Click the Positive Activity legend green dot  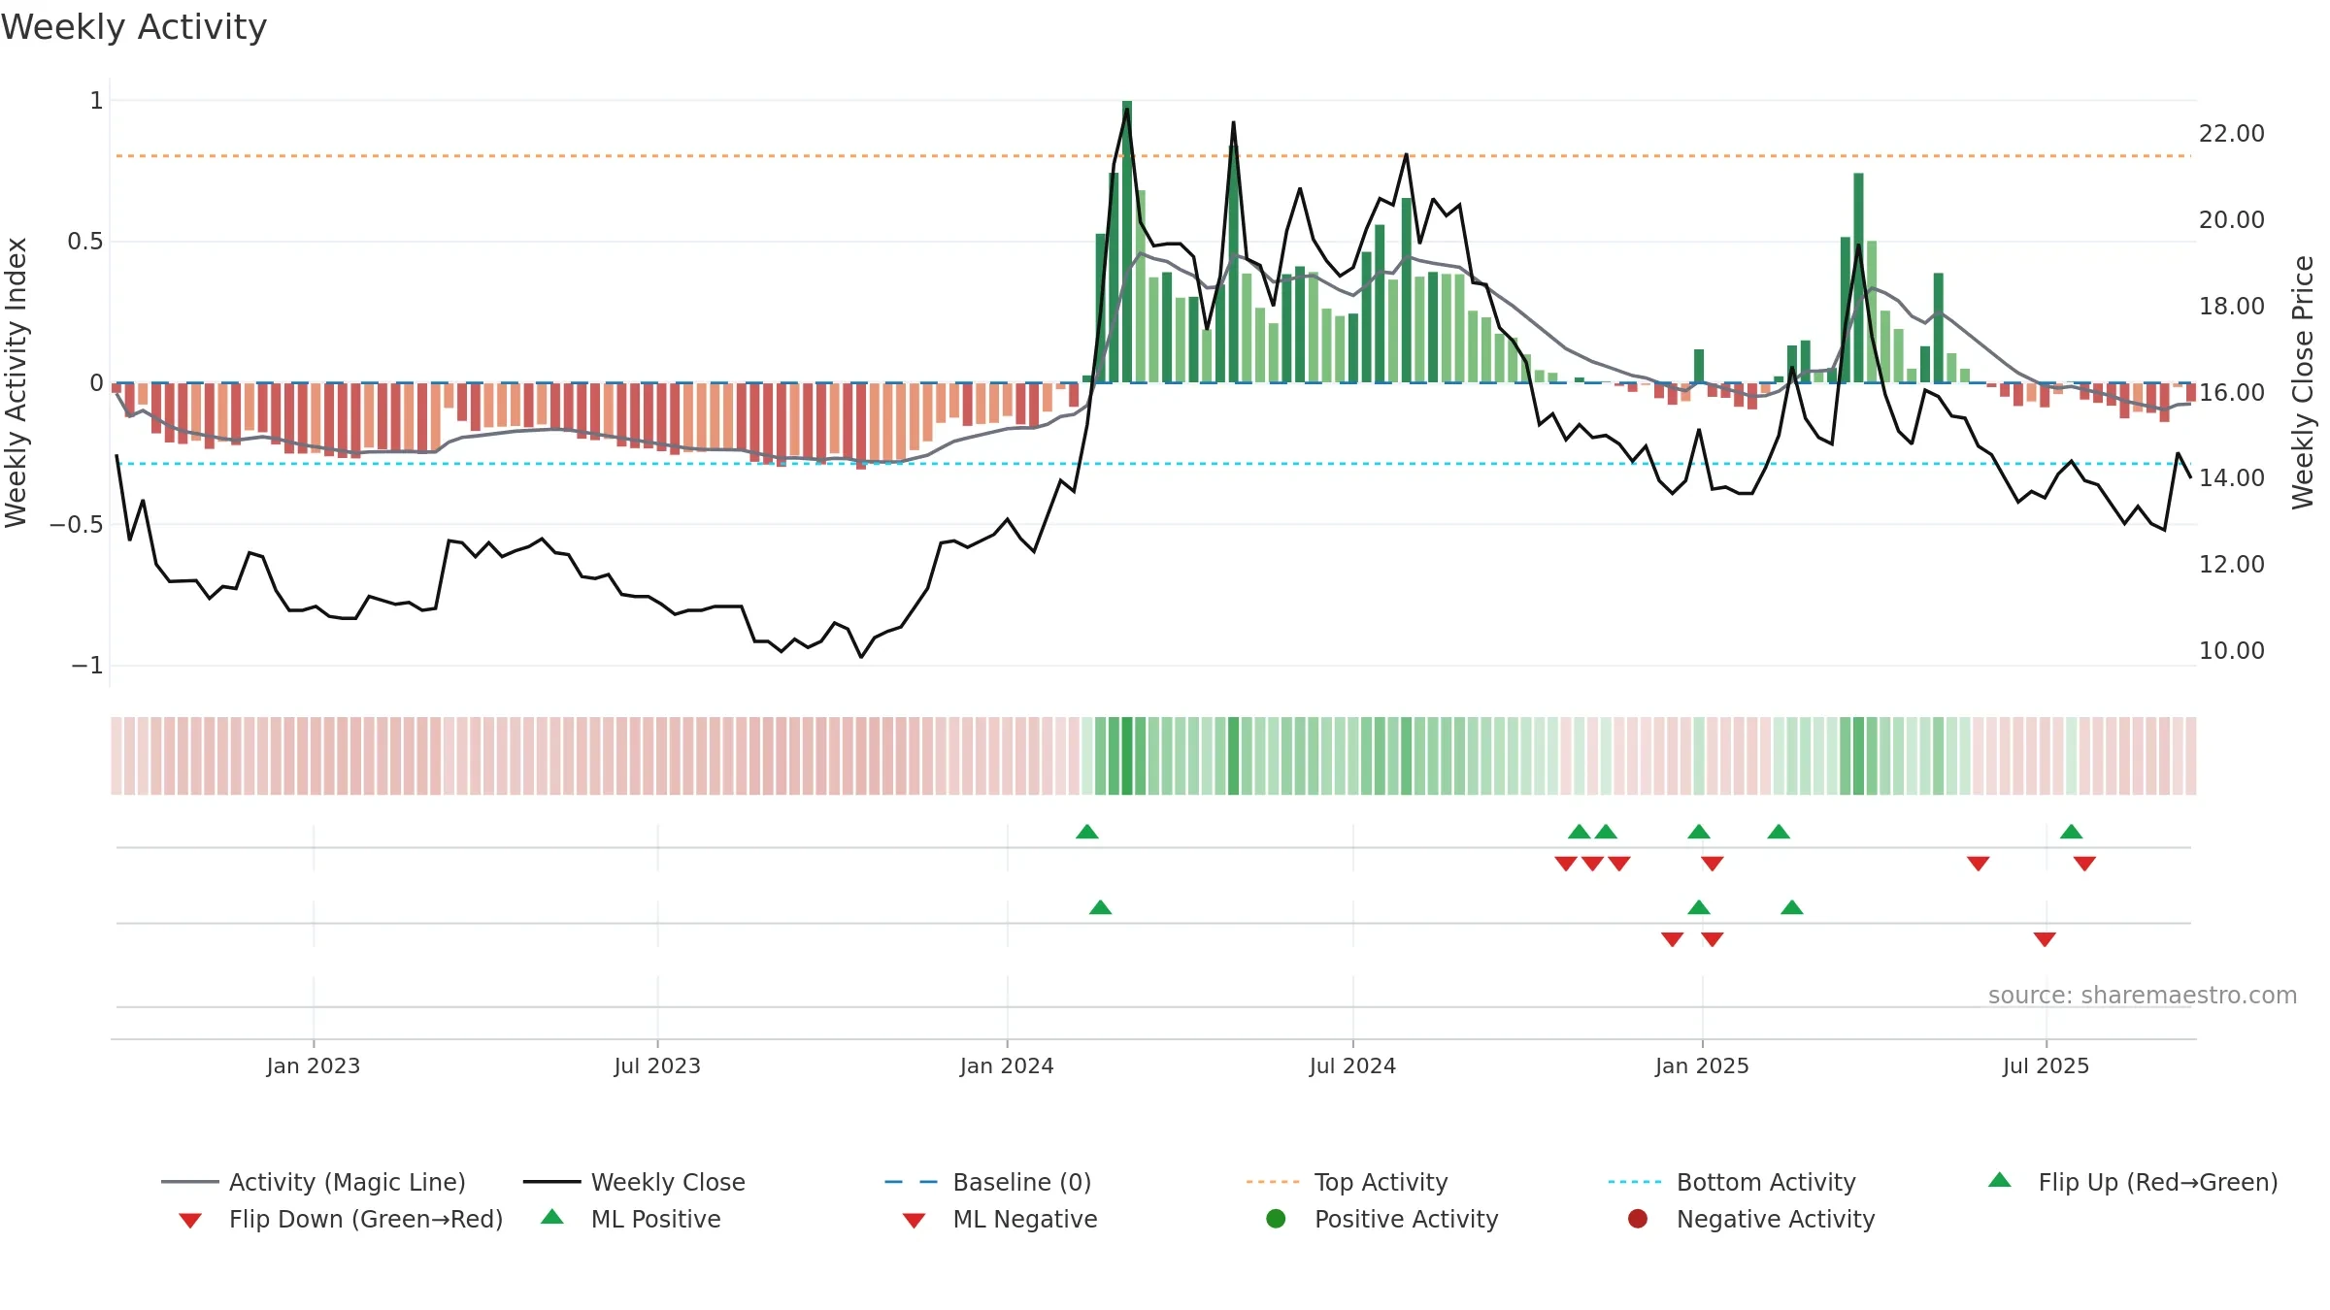click(1276, 1219)
